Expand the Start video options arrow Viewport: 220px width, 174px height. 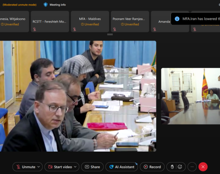(x=75, y=167)
